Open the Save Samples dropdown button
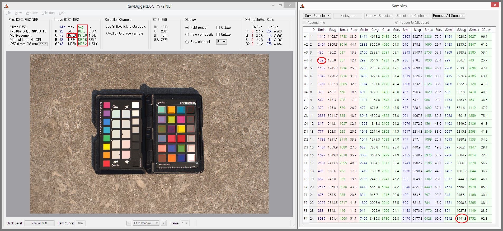The height and width of the screenshot is (231, 503). click(317, 16)
